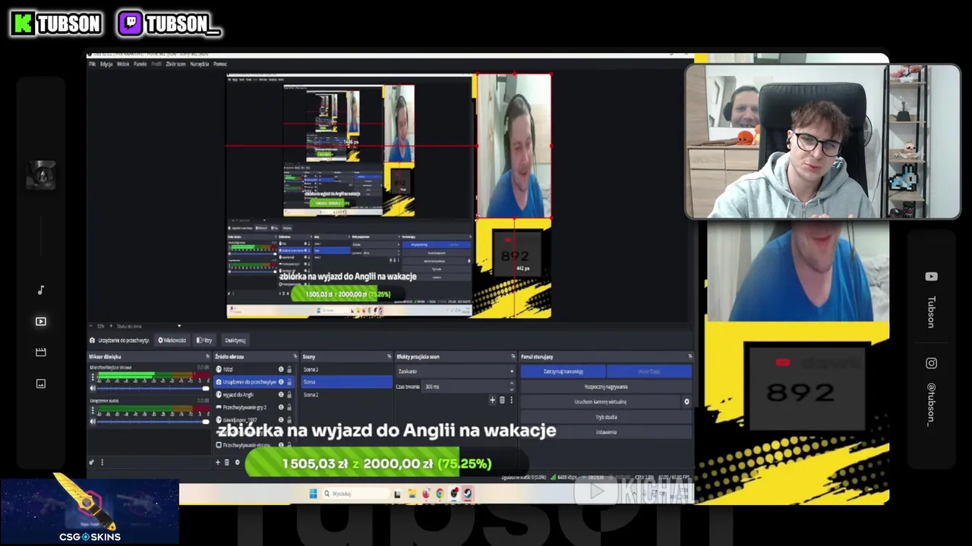Select Scena 3 in scenes list
The height and width of the screenshot is (546, 972).
point(346,369)
